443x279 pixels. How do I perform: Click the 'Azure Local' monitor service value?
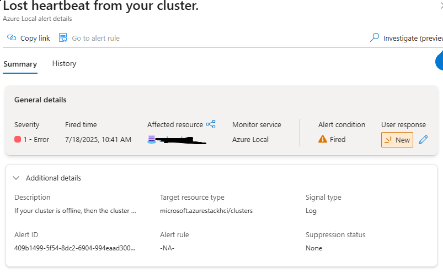click(x=250, y=140)
